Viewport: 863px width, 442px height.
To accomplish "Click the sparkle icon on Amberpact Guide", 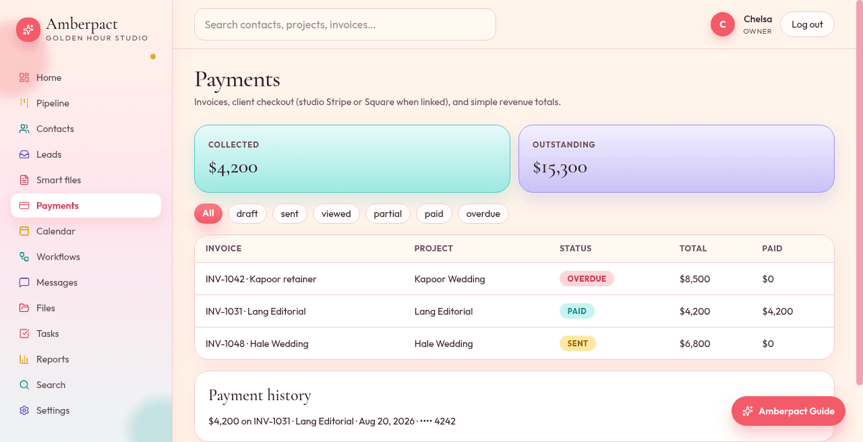I will (x=747, y=411).
